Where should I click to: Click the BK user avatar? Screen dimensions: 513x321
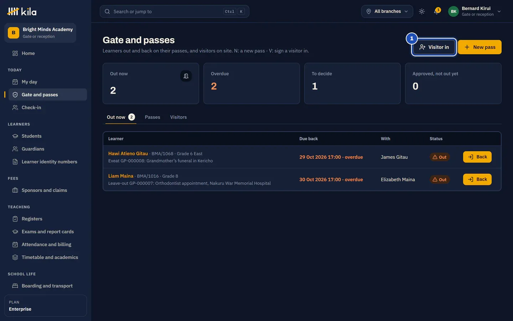click(454, 11)
